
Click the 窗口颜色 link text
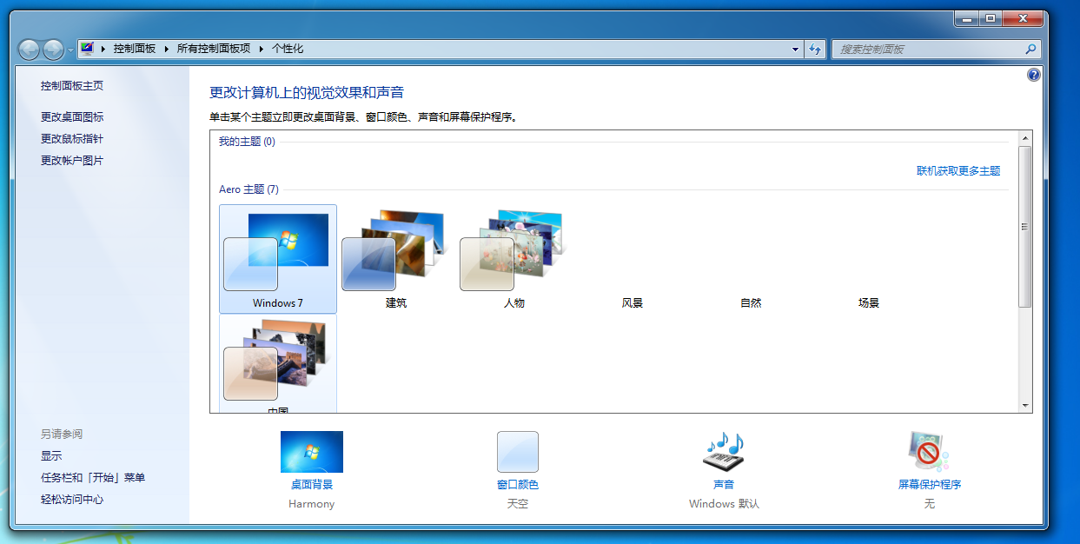(x=518, y=485)
